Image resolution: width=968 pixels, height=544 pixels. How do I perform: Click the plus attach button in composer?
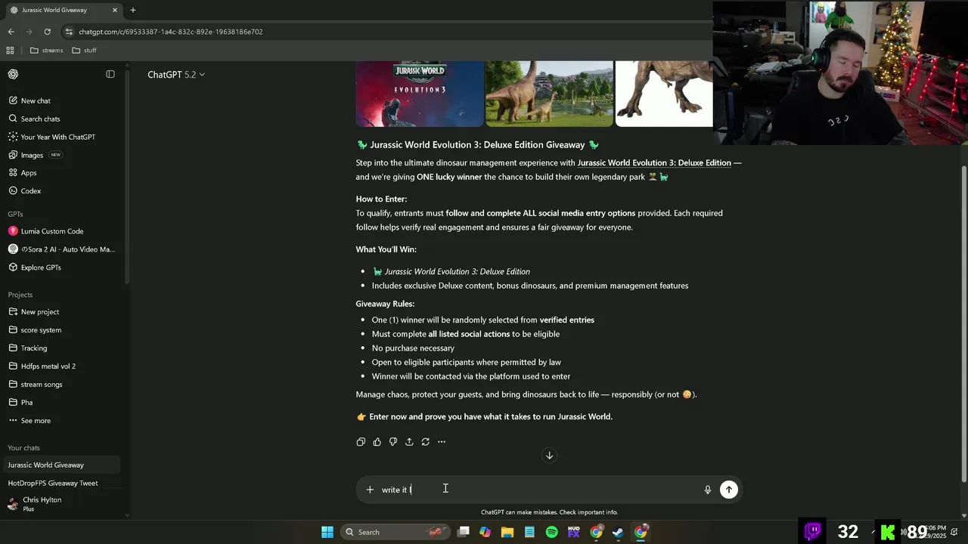(x=370, y=490)
